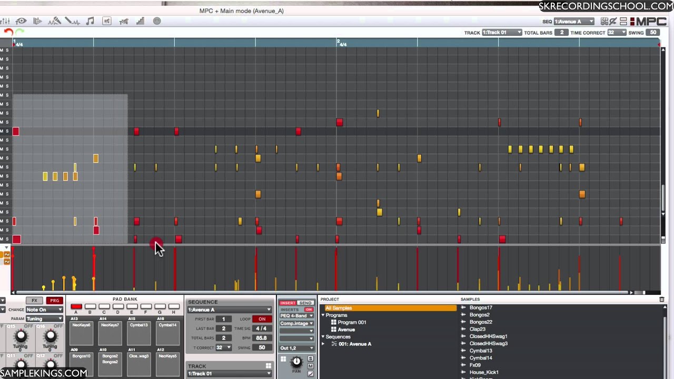The width and height of the screenshot is (674, 379).
Task: Select pad bank D
Action: coord(118,306)
